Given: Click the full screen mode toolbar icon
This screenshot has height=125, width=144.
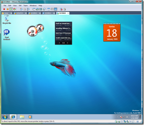Looking at the screenshot, I should point(37,9).
